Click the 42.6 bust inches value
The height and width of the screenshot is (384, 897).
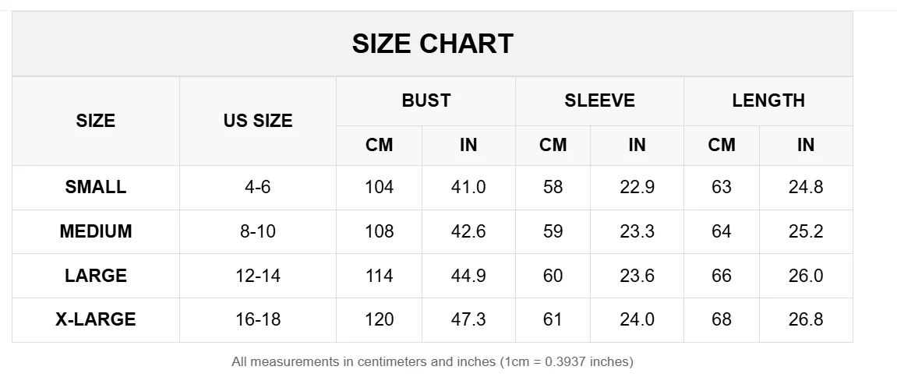pyautogui.click(x=468, y=231)
